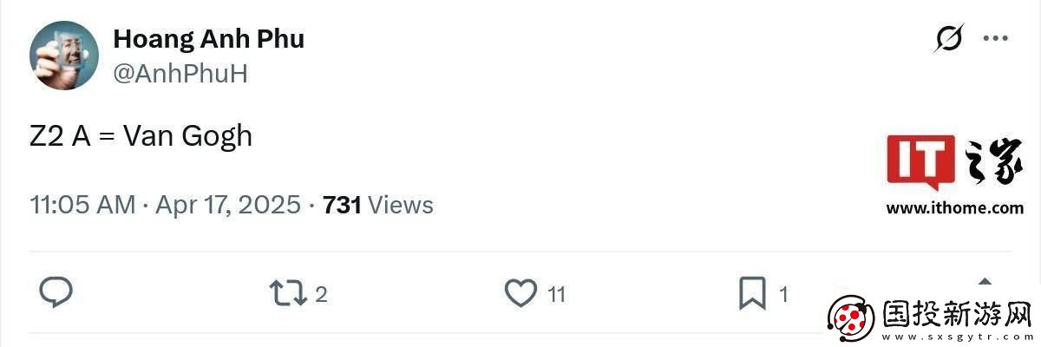View the 731 Views analytics
The image size is (1041, 347).
click(x=377, y=206)
